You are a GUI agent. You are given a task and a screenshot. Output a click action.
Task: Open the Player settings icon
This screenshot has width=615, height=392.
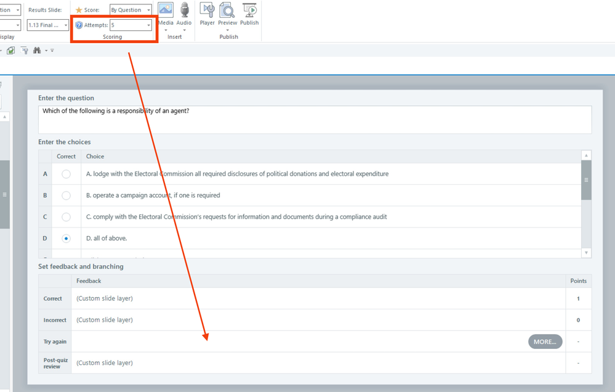[207, 10]
